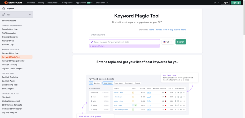245x118 pixels.
Task: Click 'funny t shirts' keyword row
Action: coord(118,105)
